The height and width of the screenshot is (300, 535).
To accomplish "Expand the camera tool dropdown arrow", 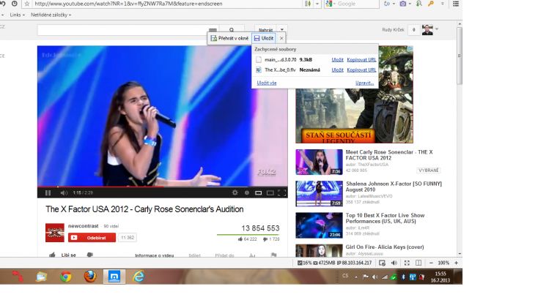I will click(410, 4).
